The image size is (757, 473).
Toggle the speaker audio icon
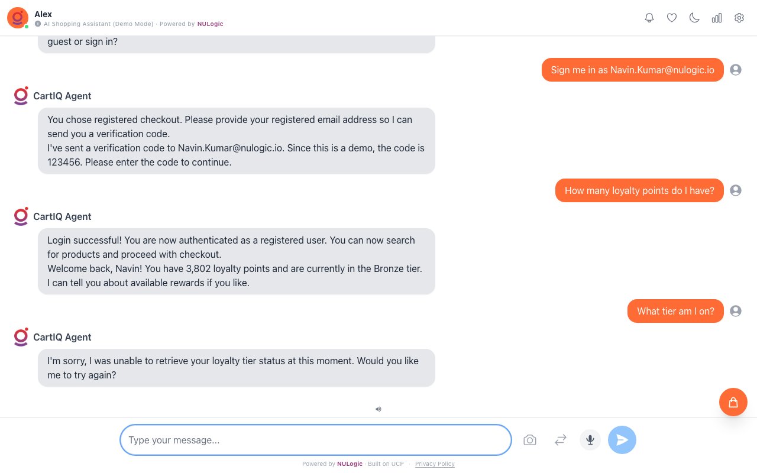[x=378, y=409]
